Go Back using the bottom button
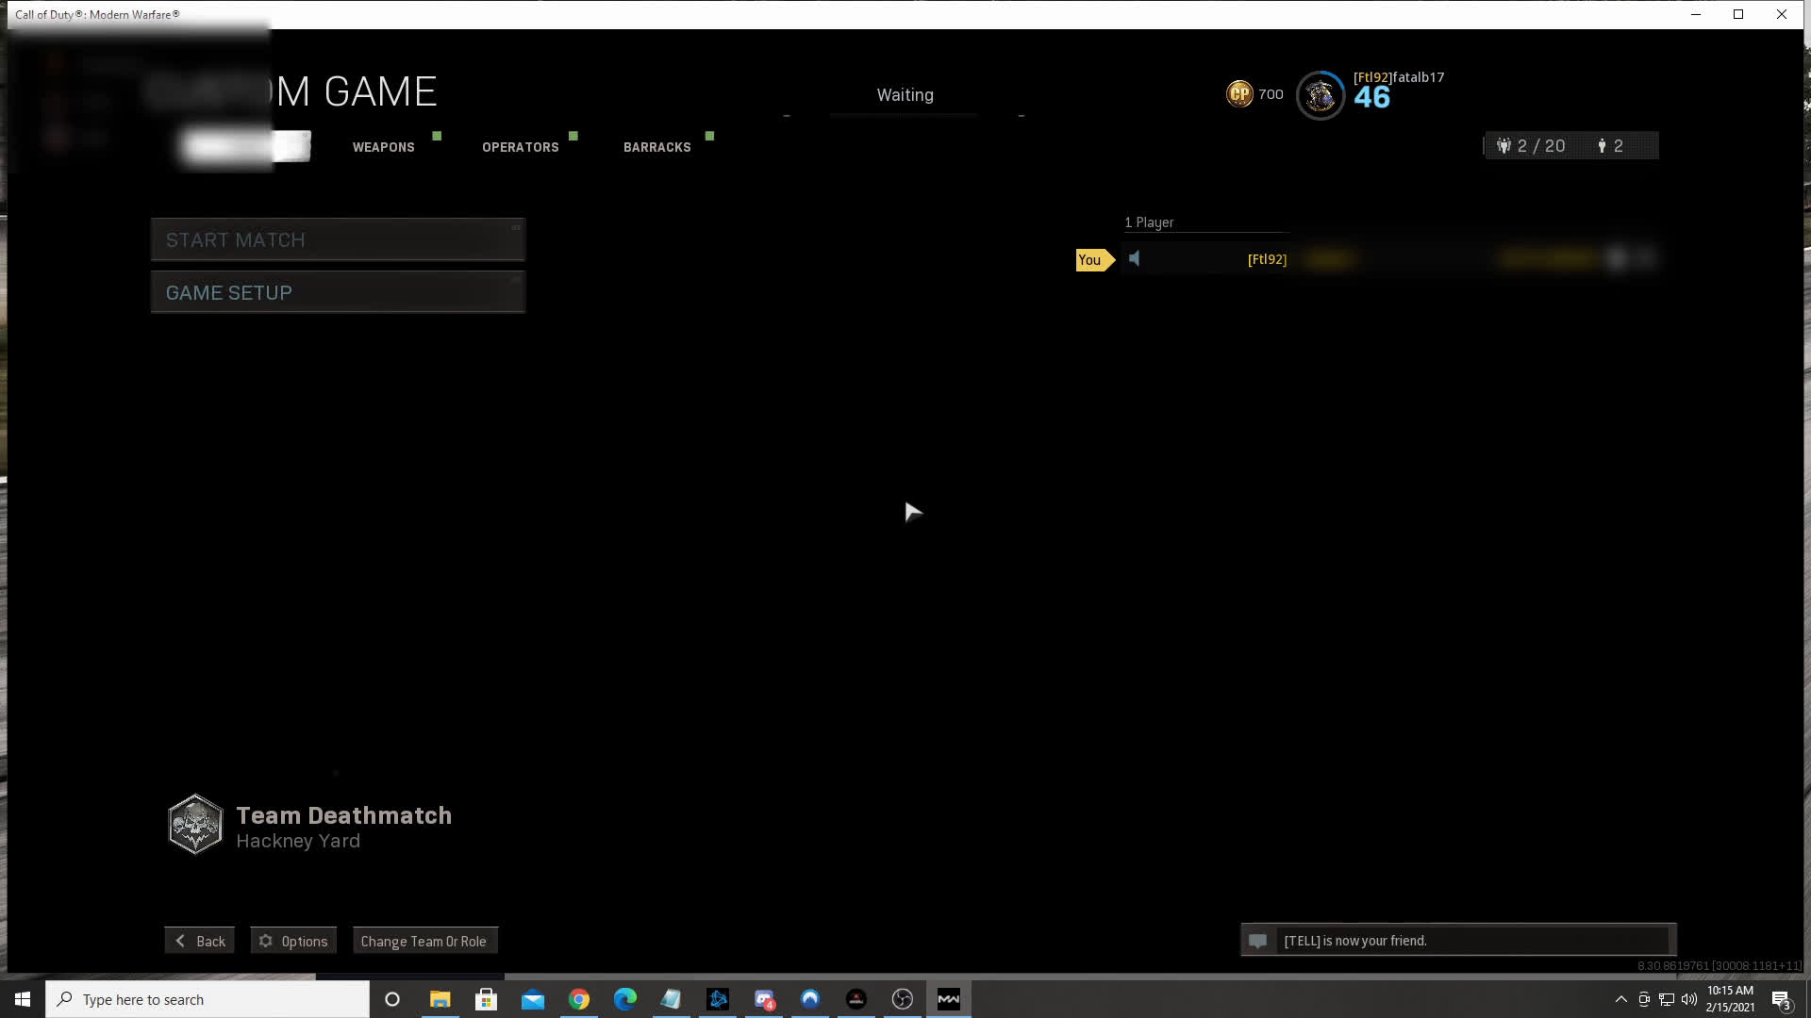The image size is (1811, 1018). point(200,941)
